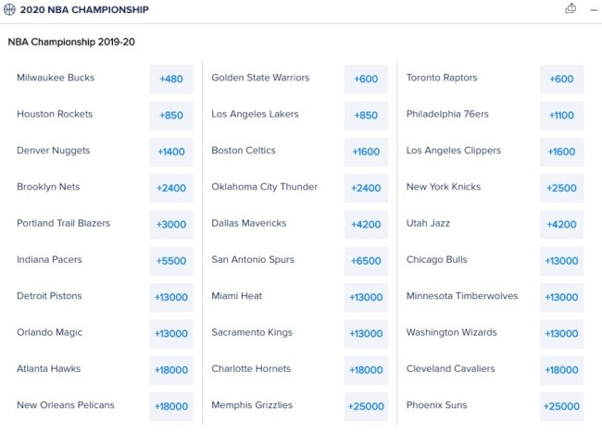602x433 pixels.
Task: Select Portland Trail Blazers +3000 odds
Action: pyautogui.click(x=171, y=225)
